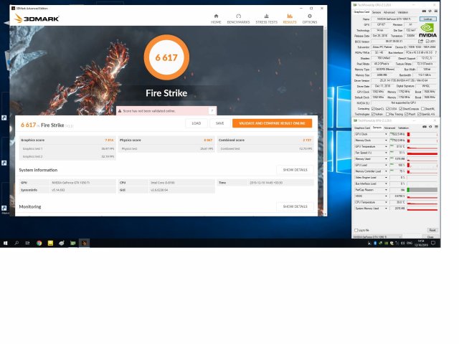Screen dimensions: 459x344
Task: Click the Physics score value
Action: 208,140
